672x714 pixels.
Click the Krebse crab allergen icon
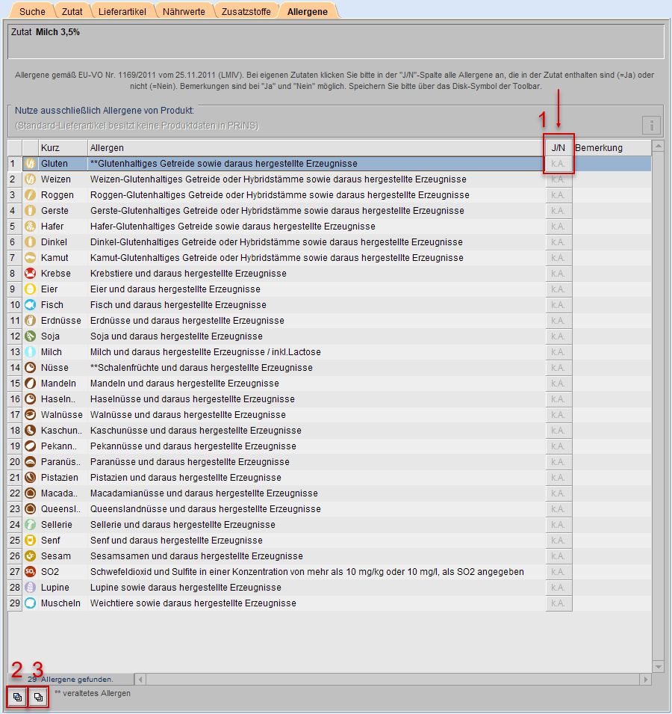[31, 274]
